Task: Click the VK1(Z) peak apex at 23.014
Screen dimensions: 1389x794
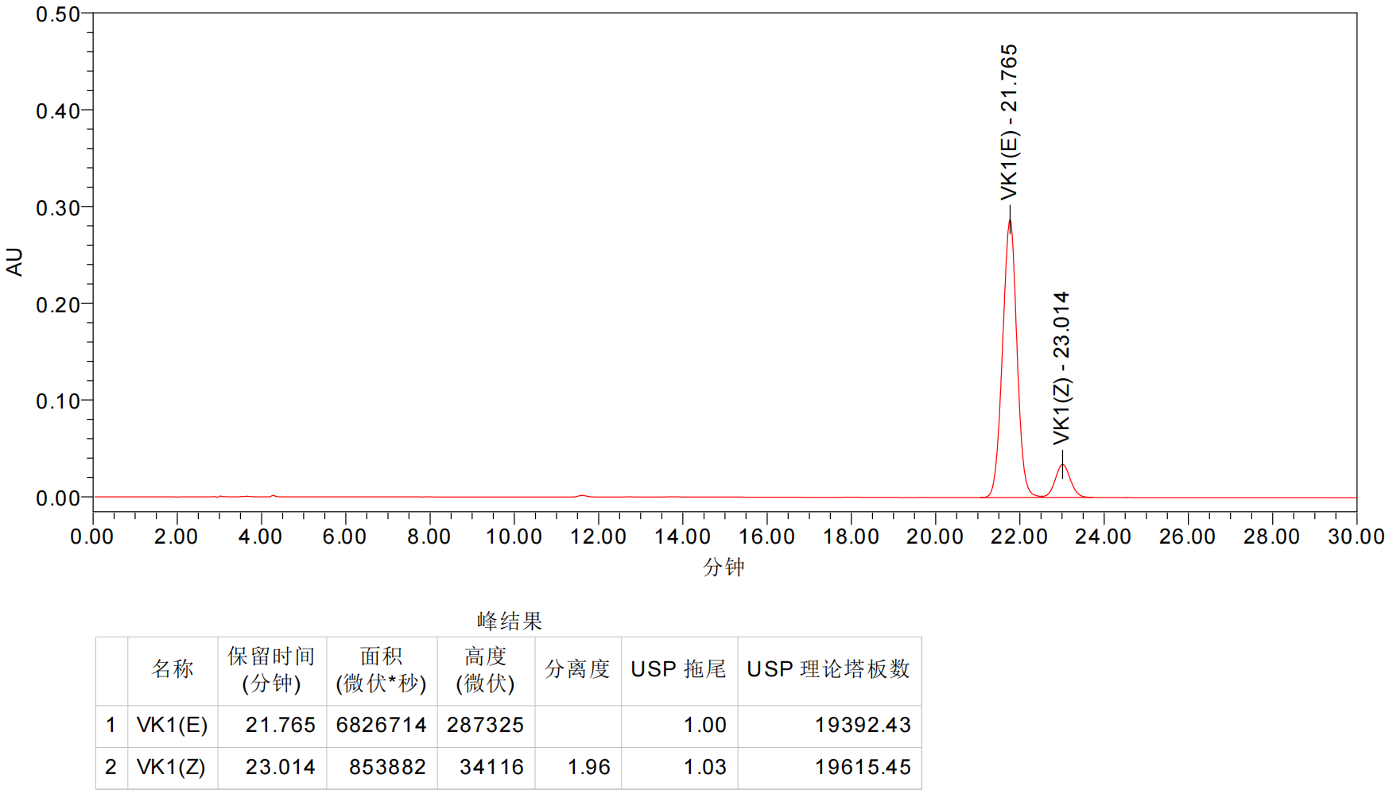Action: click(x=1062, y=465)
